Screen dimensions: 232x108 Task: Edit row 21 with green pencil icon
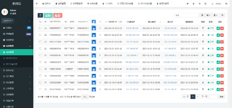click(x=218, y=56)
